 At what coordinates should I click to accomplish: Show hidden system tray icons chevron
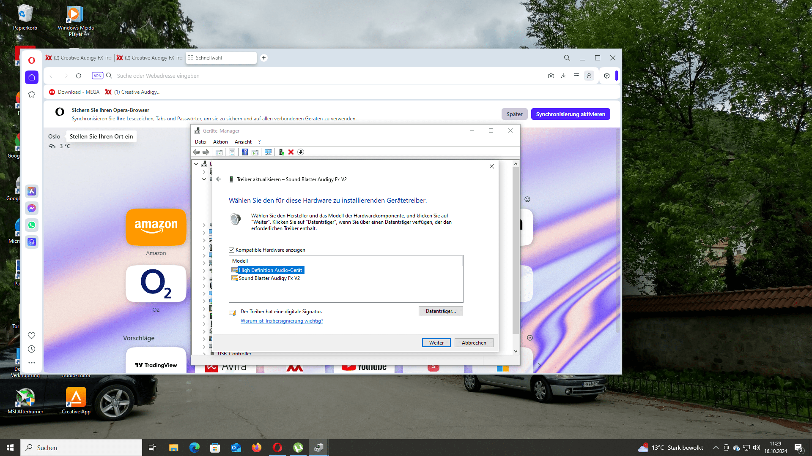click(716, 448)
